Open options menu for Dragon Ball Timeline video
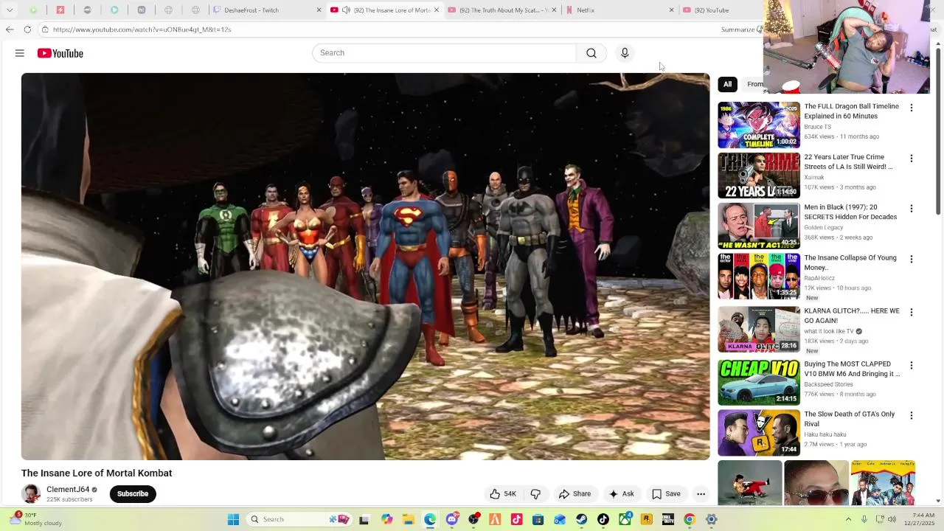Viewport: 944px width, 531px height. 912,108
